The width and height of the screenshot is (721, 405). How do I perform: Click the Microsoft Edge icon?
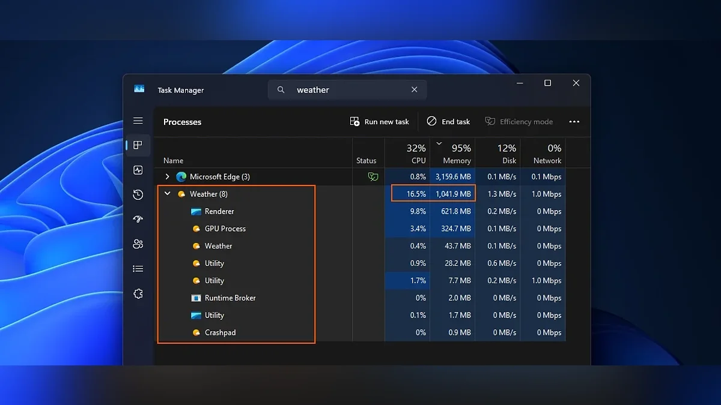point(181,176)
